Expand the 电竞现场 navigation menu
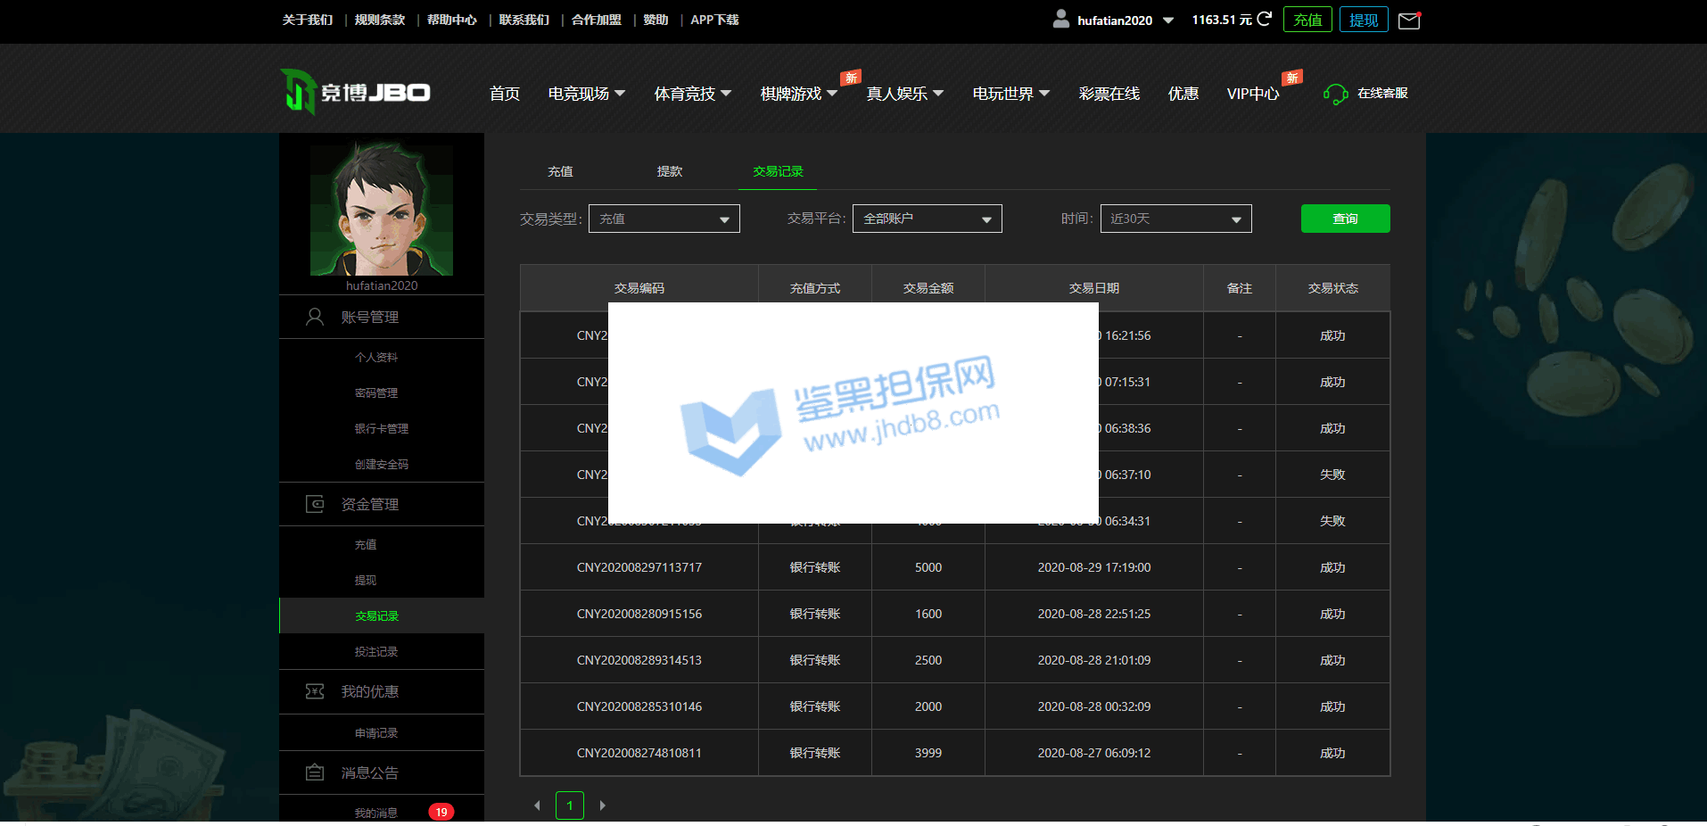The width and height of the screenshot is (1707, 826). coord(586,94)
